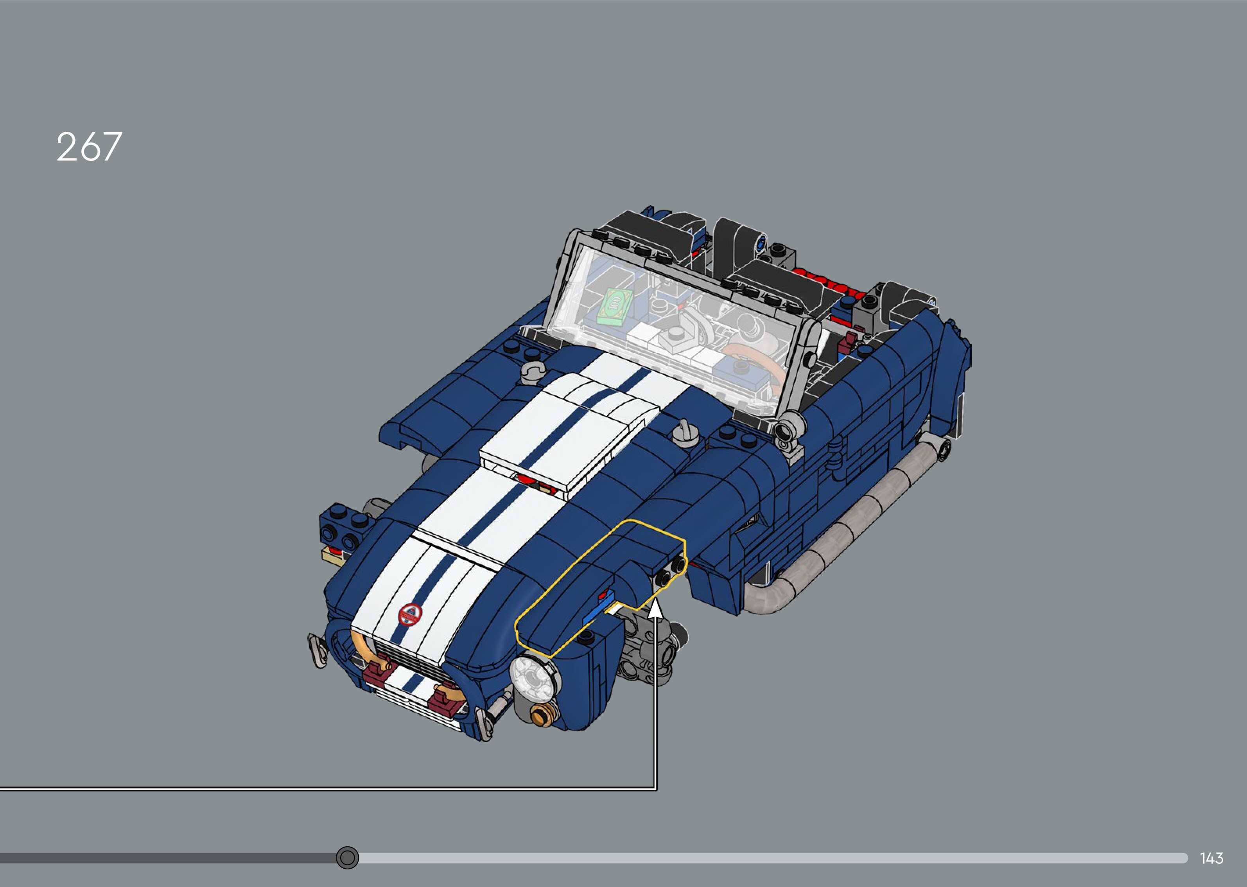Click page number 143
The width and height of the screenshot is (1247, 887).
point(1211,858)
